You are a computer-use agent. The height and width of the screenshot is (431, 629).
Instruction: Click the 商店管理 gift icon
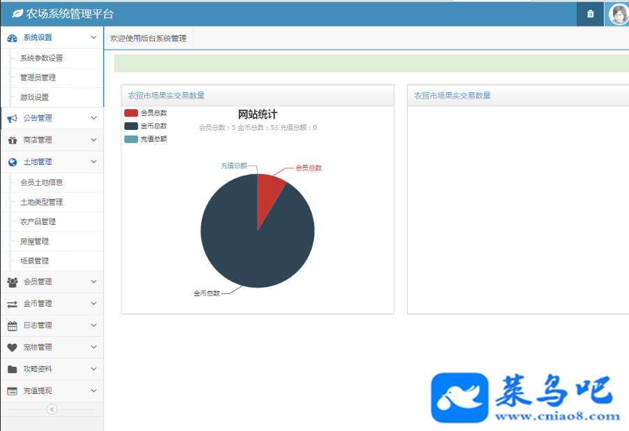point(13,140)
